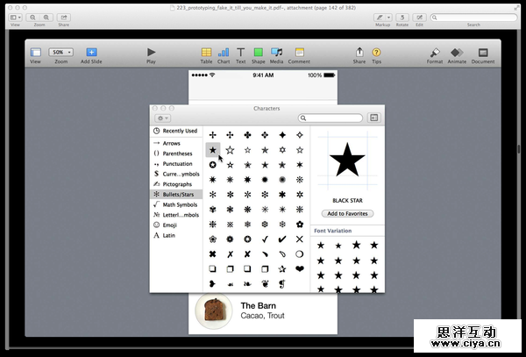Click Add to Favorites button
The image size is (526, 357).
(x=347, y=213)
